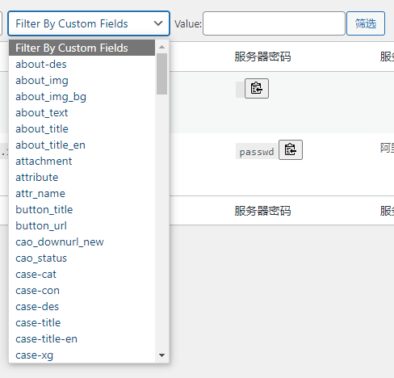Pick case-title-en from the list

(x=82, y=338)
